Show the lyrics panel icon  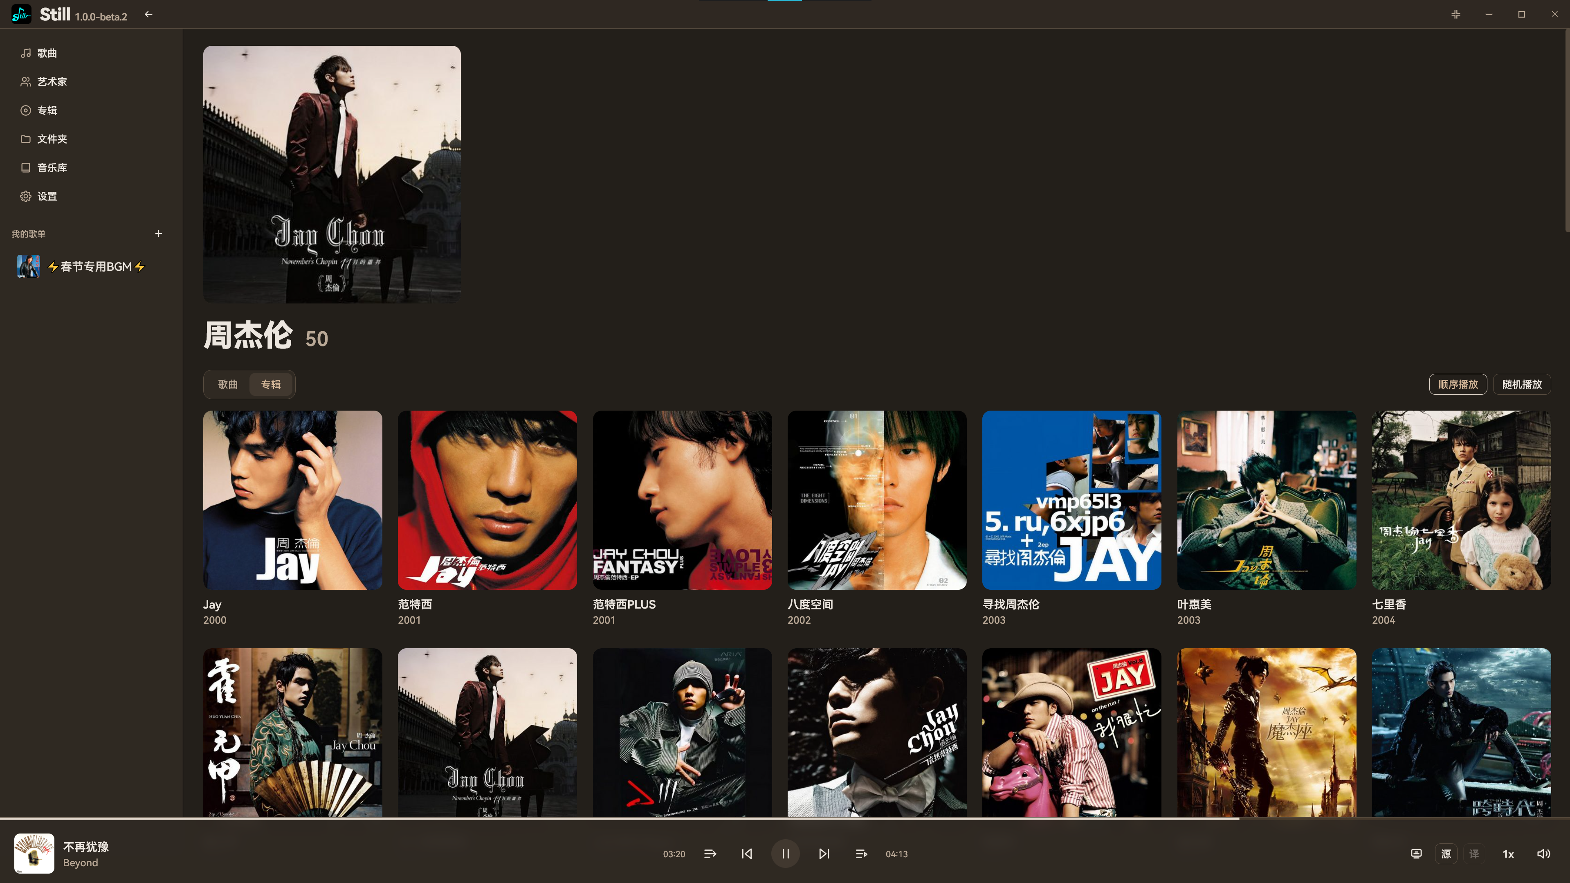pyautogui.click(x=1416, y=854)
